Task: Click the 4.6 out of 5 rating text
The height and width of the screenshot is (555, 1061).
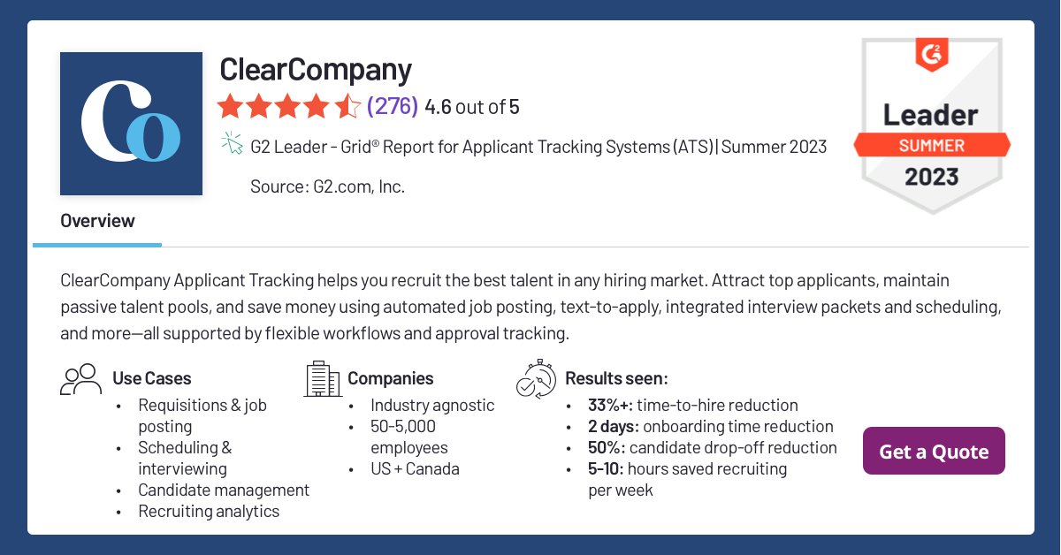Action: pyautogui.click(x=472, y=106)
